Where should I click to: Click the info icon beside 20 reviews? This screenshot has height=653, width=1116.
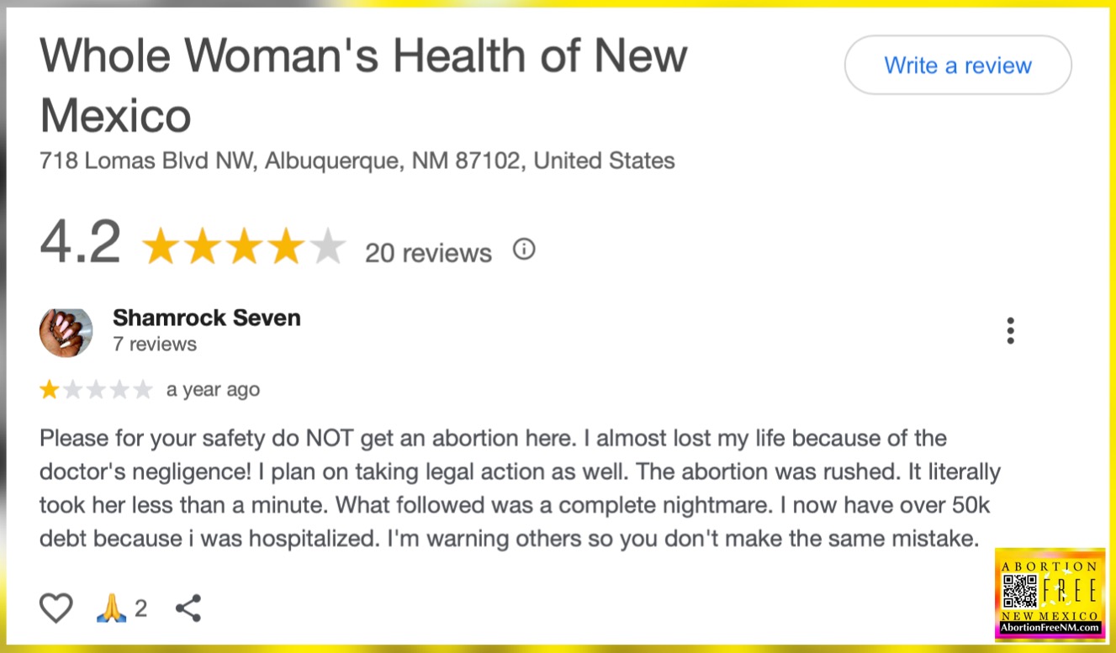524,250
